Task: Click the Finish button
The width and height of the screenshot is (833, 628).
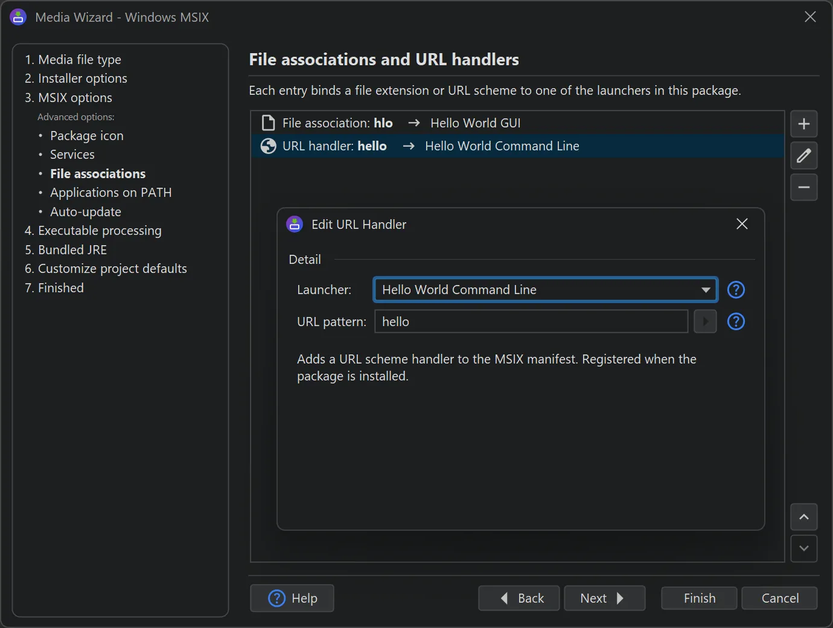Action: [x=699, y=598]
